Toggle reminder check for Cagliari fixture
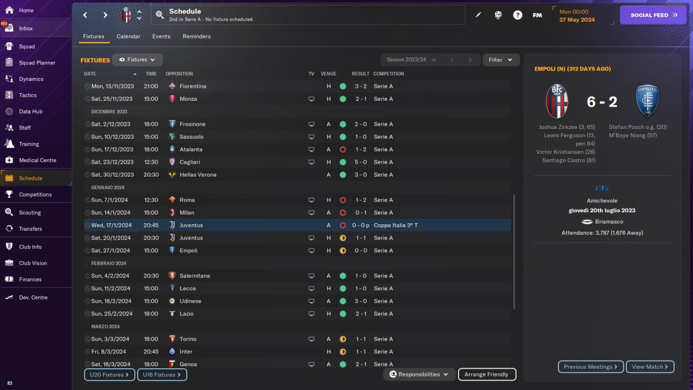The image size is (693, 390). tap(87, 162)
